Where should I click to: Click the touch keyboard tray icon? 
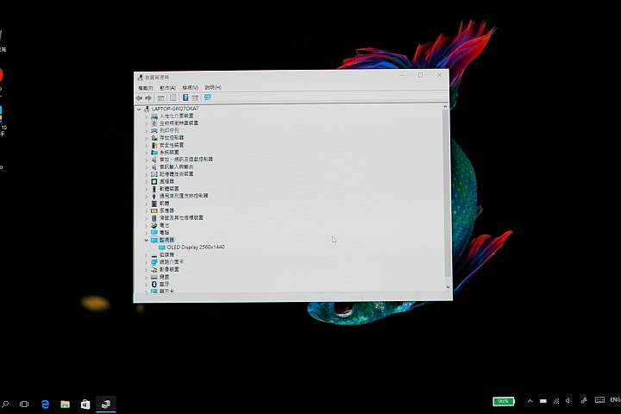coord(600,400)
